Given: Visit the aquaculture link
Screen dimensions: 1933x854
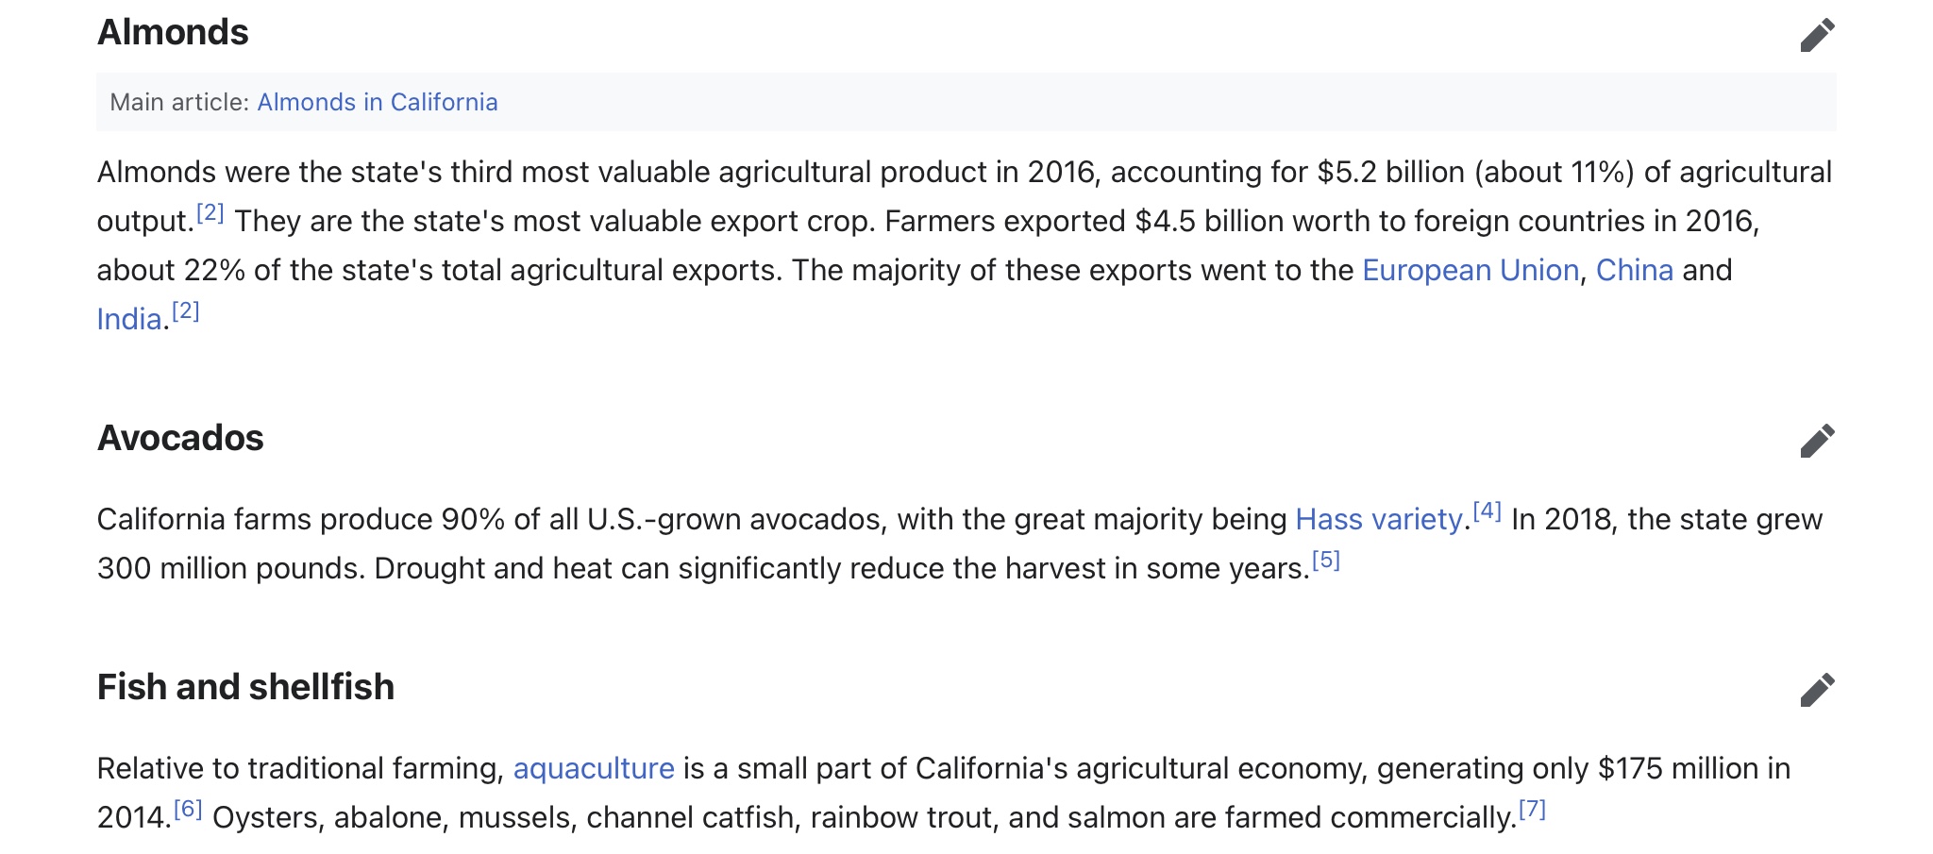Looking at the screenshot, I should pyautogui.click(x=594, y=768).
